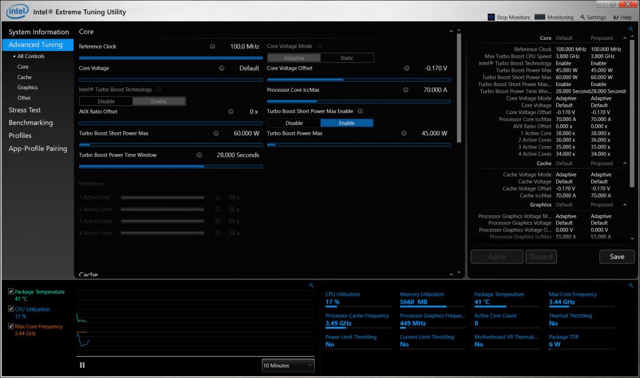The image size is (640, 378).
Task: Open App-Profile Pairing section
Action: (x=37, y=148)
